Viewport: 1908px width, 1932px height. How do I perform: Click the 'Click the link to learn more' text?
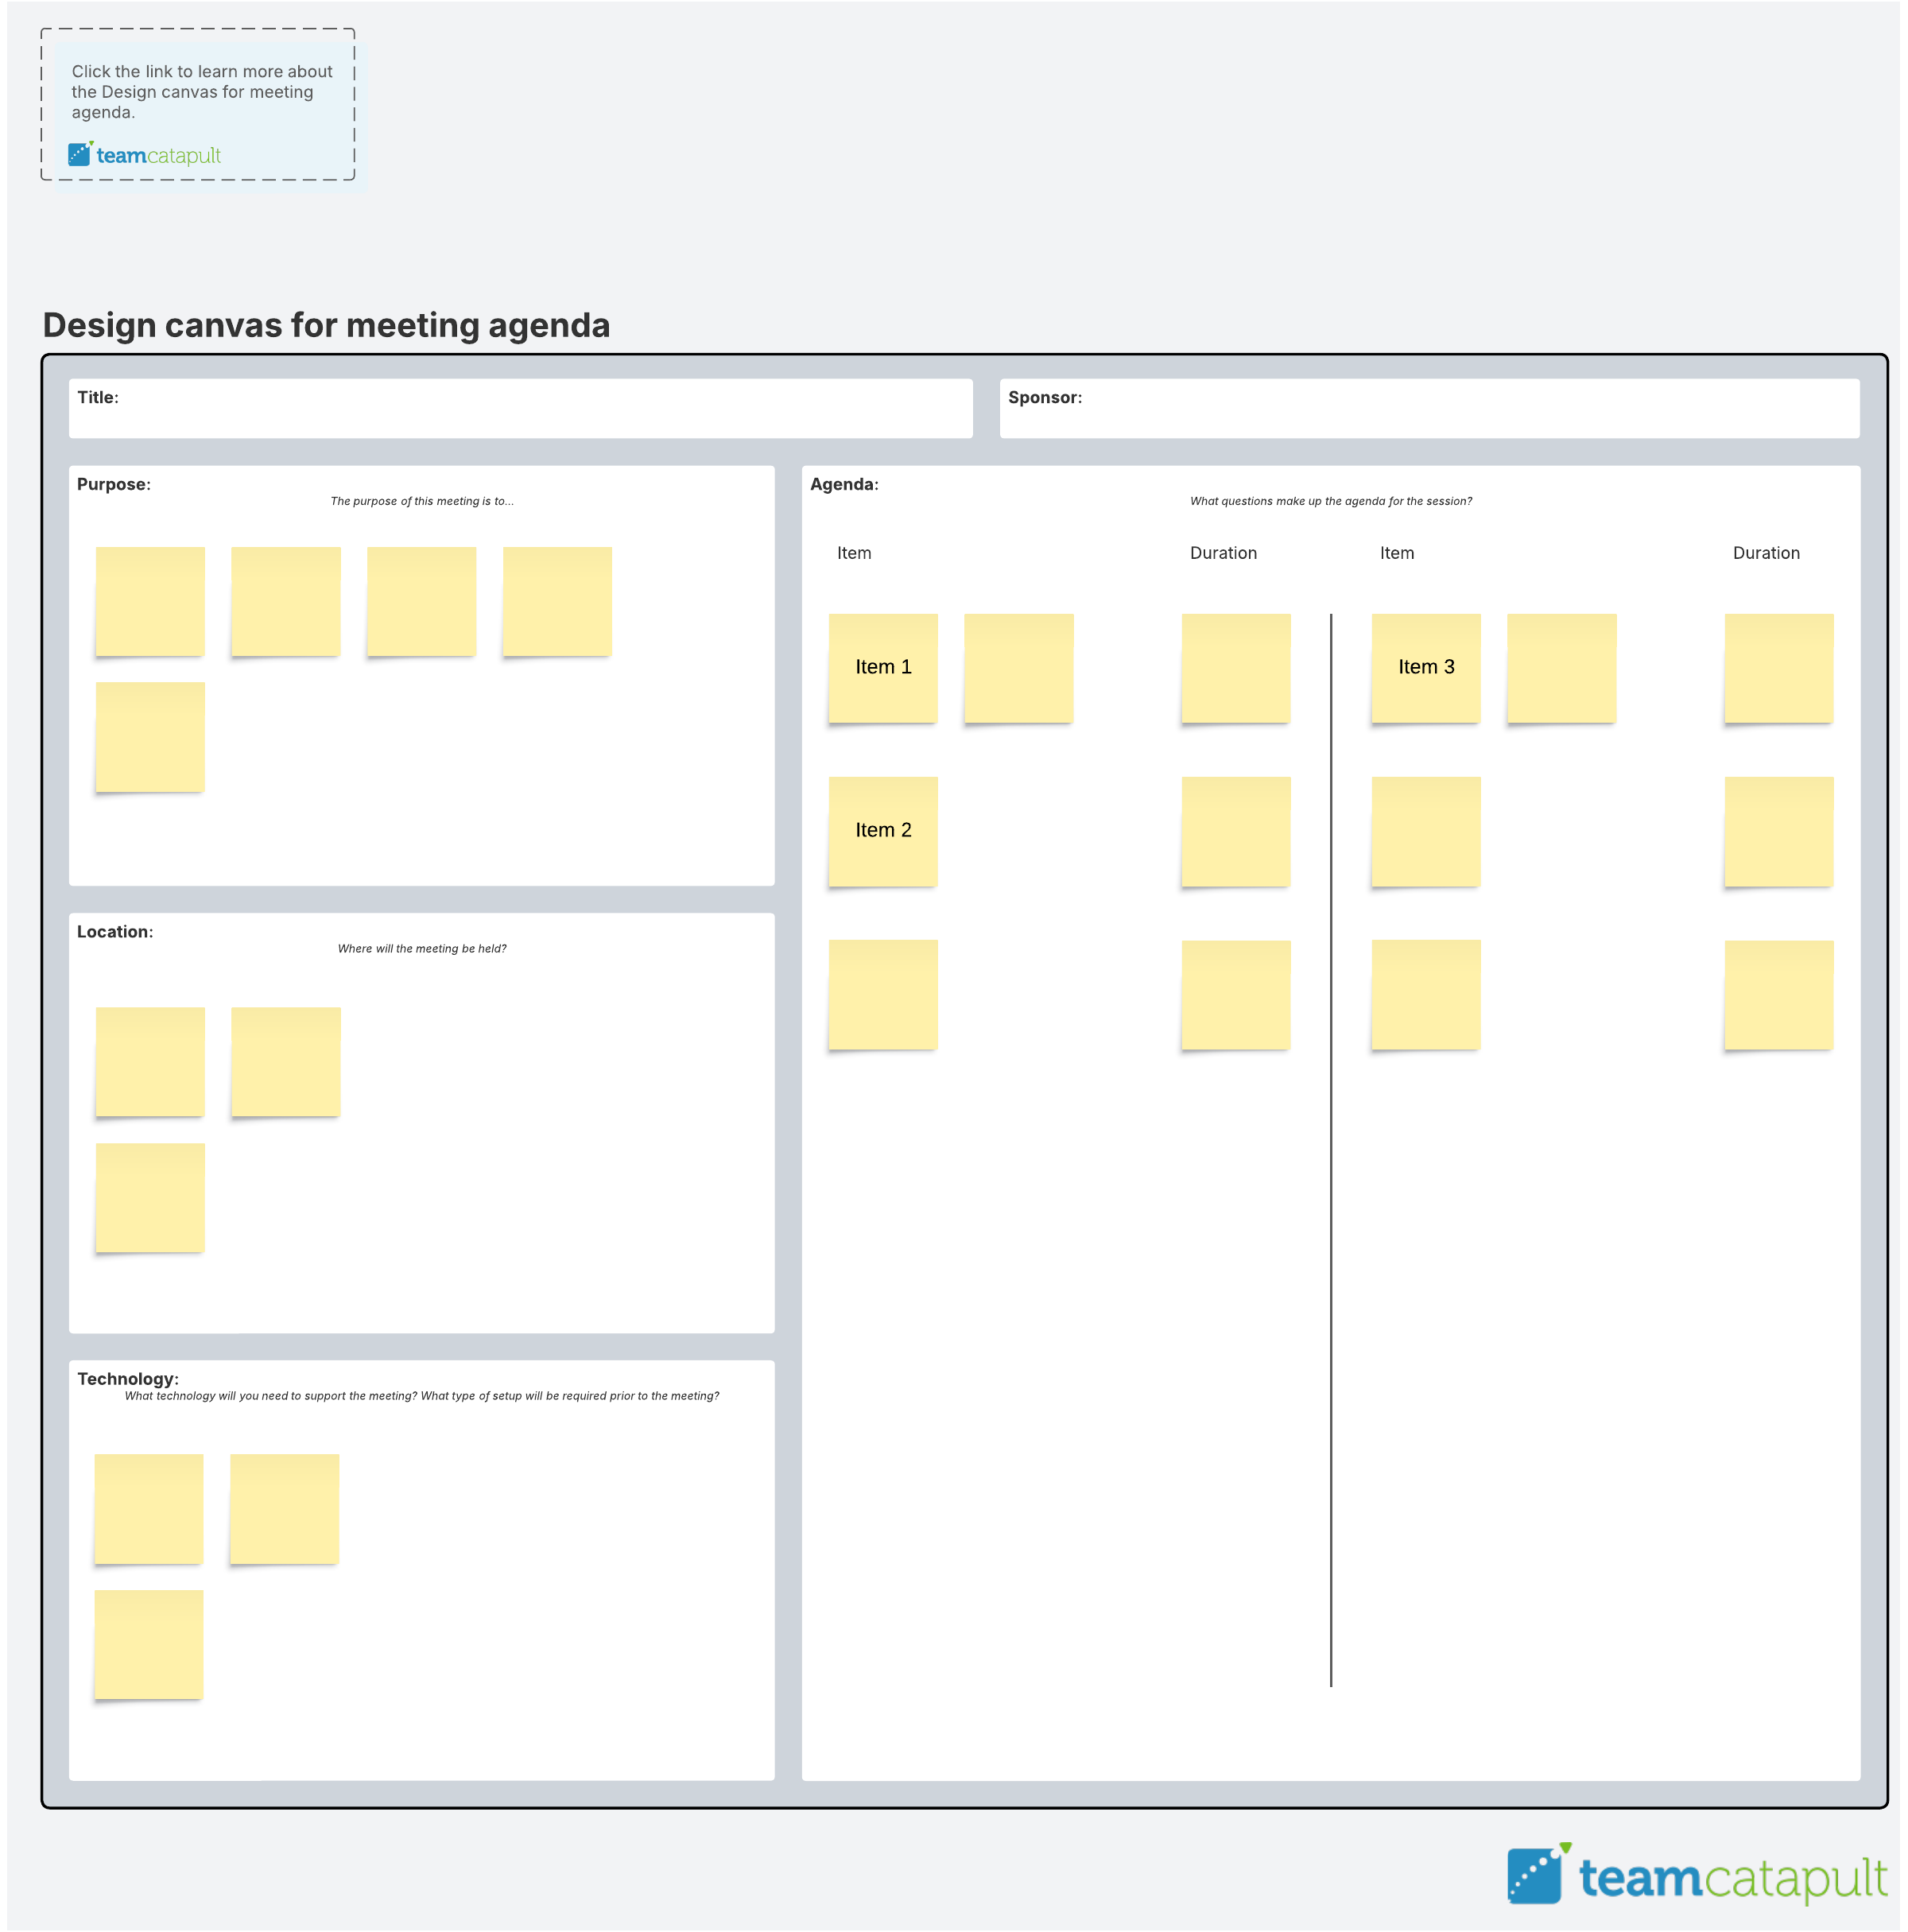click(201, 91)
